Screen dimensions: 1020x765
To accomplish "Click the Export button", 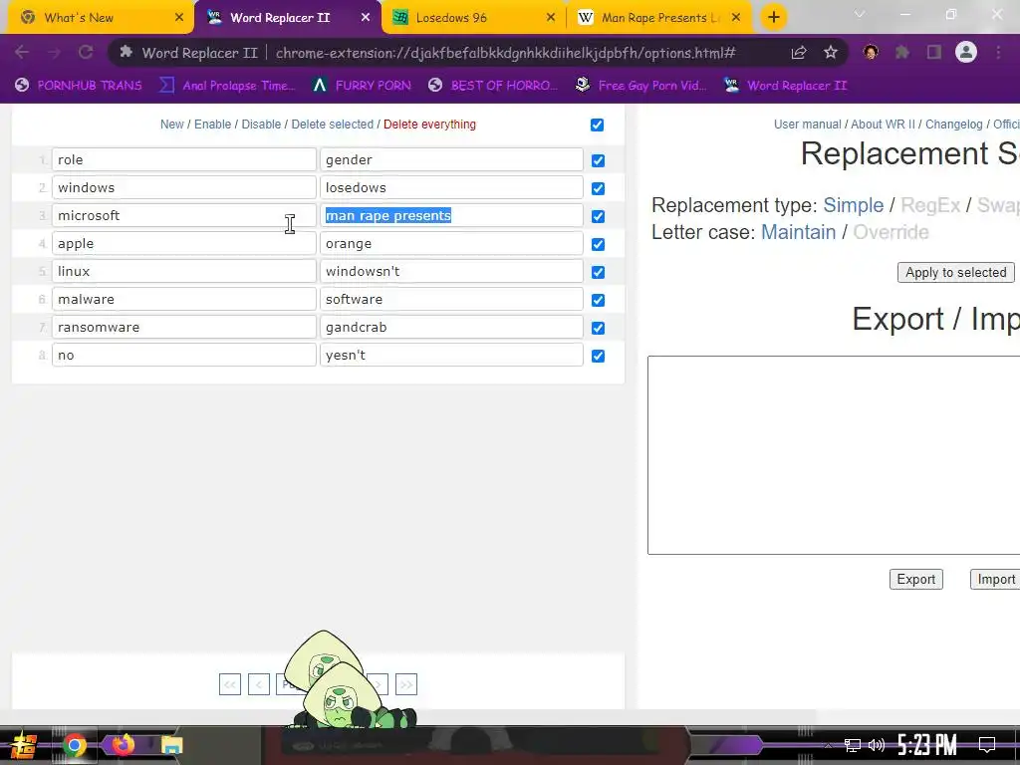I will pyautogui.click(x=916, y=580).
